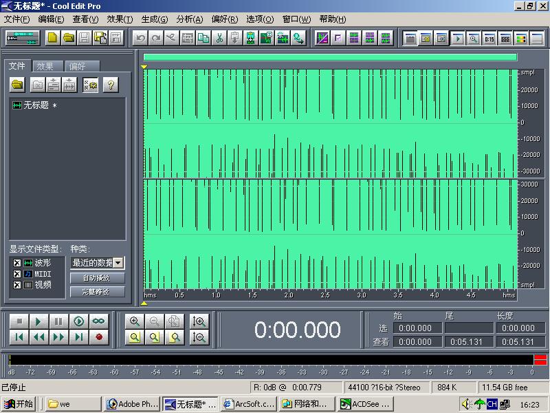Click the 自动播放 button
The height and width of the screenshot is (413, 550).
click(97, 278)
